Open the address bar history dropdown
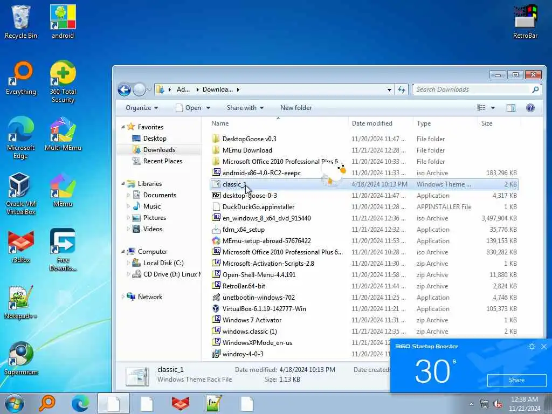Image resolution: width=552 pixels, height=414 pixels. click(x=389, y=90)
